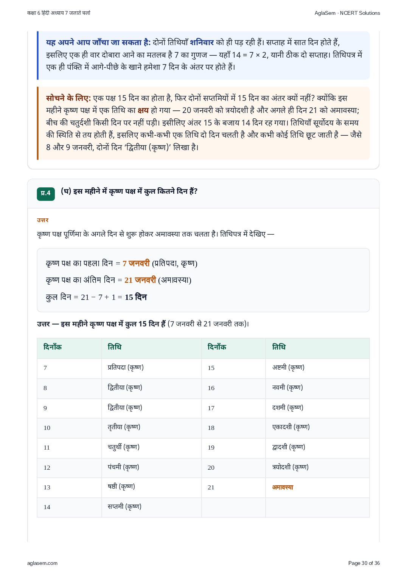Screen dimensions: 407x577
Task: Click the सोचने के लिए heading
Action: pos(68,98)
